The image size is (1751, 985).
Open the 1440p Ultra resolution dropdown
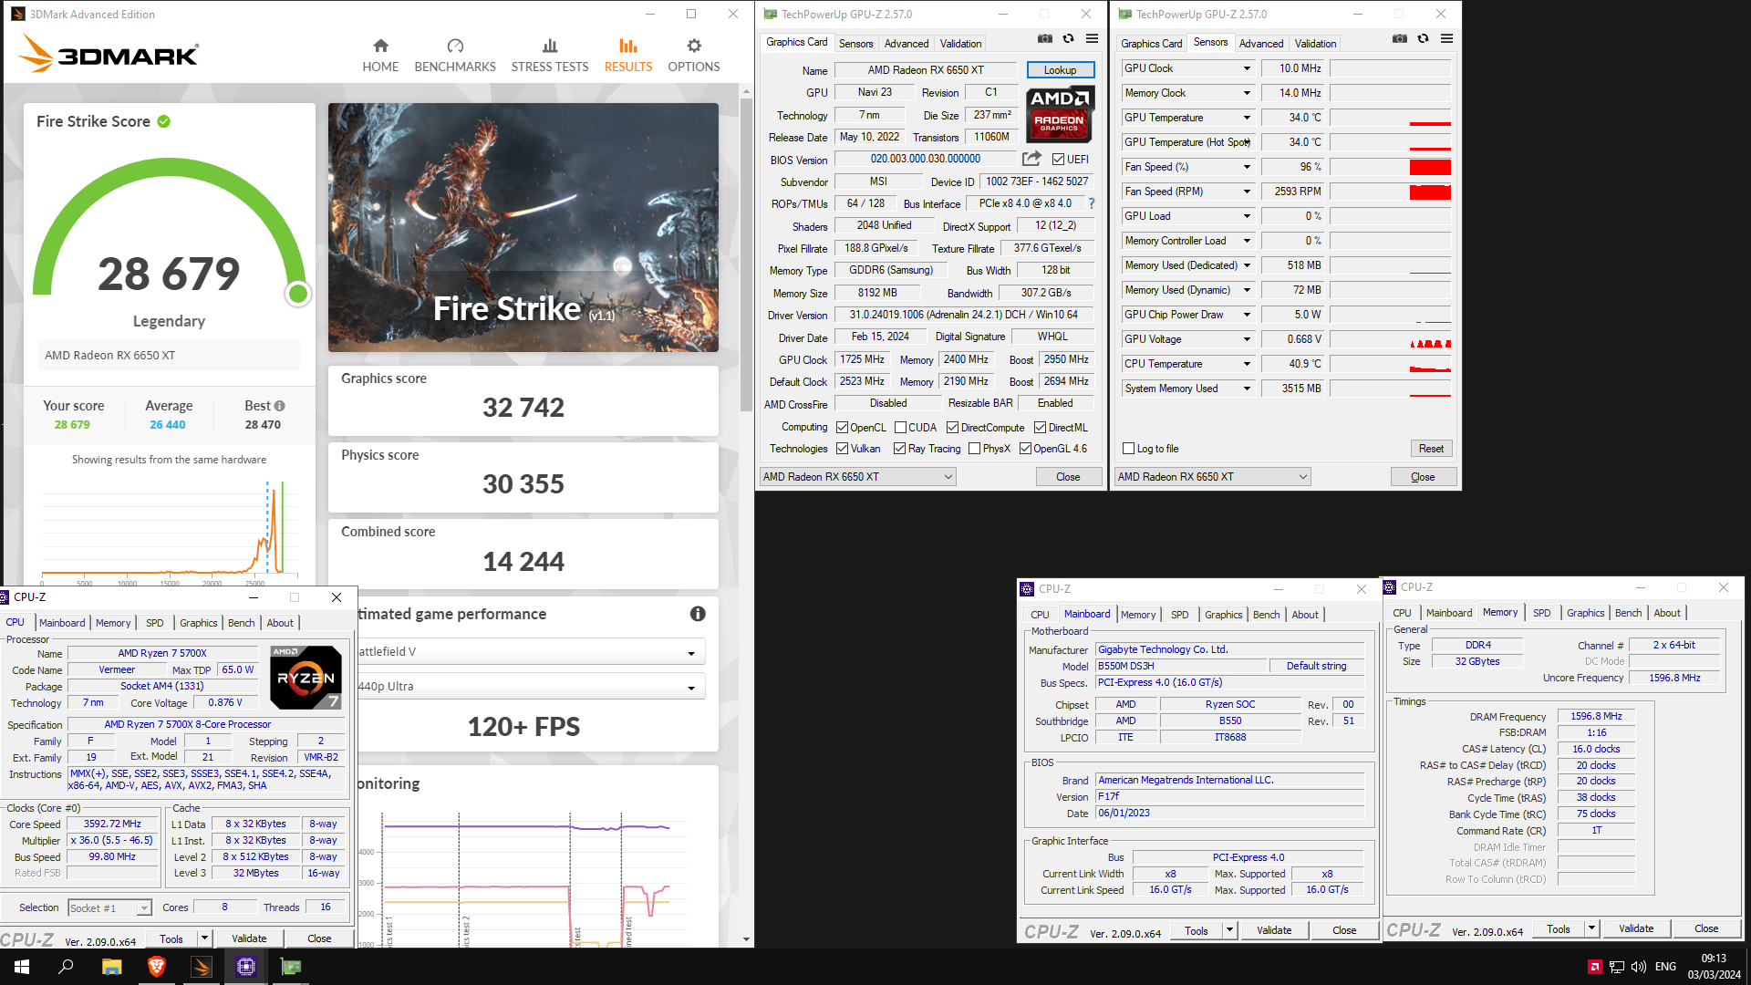[532, 687]
